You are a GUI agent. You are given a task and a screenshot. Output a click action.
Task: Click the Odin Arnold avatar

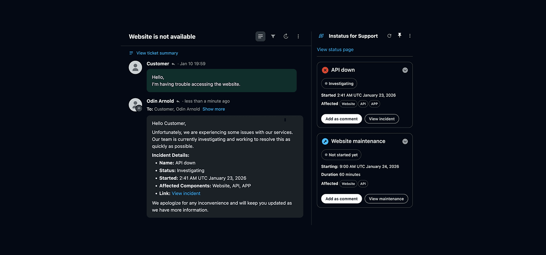(136, 105)
